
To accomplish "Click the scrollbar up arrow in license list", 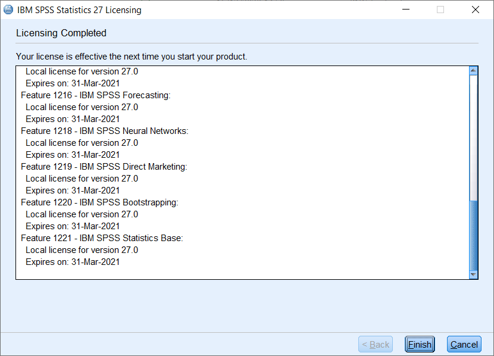I will point(473,70).
